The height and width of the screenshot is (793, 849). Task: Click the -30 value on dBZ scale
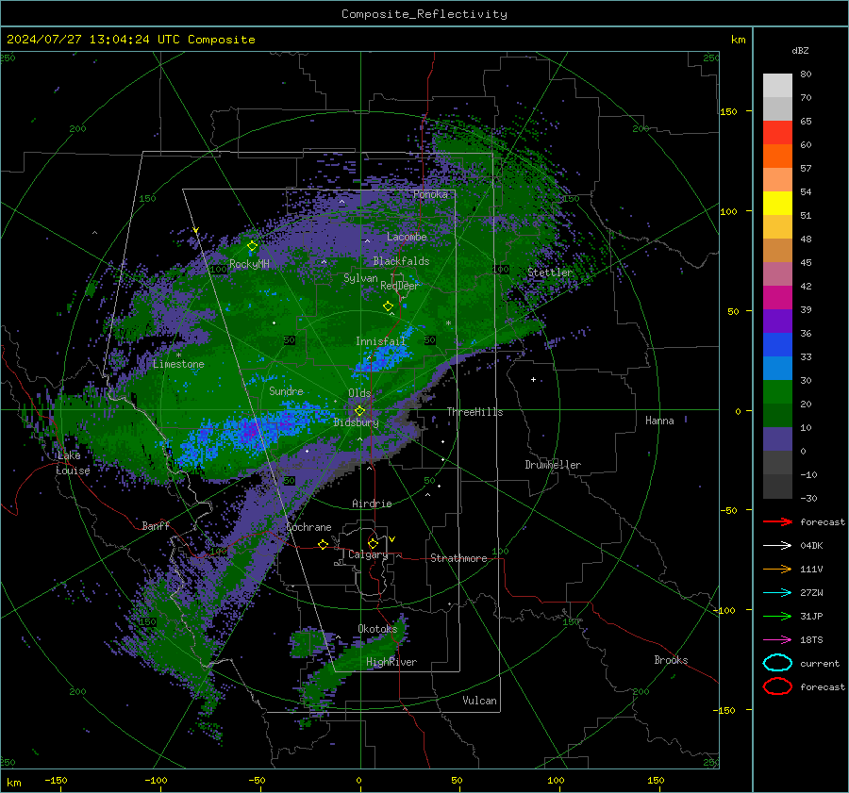click(808, 499)
